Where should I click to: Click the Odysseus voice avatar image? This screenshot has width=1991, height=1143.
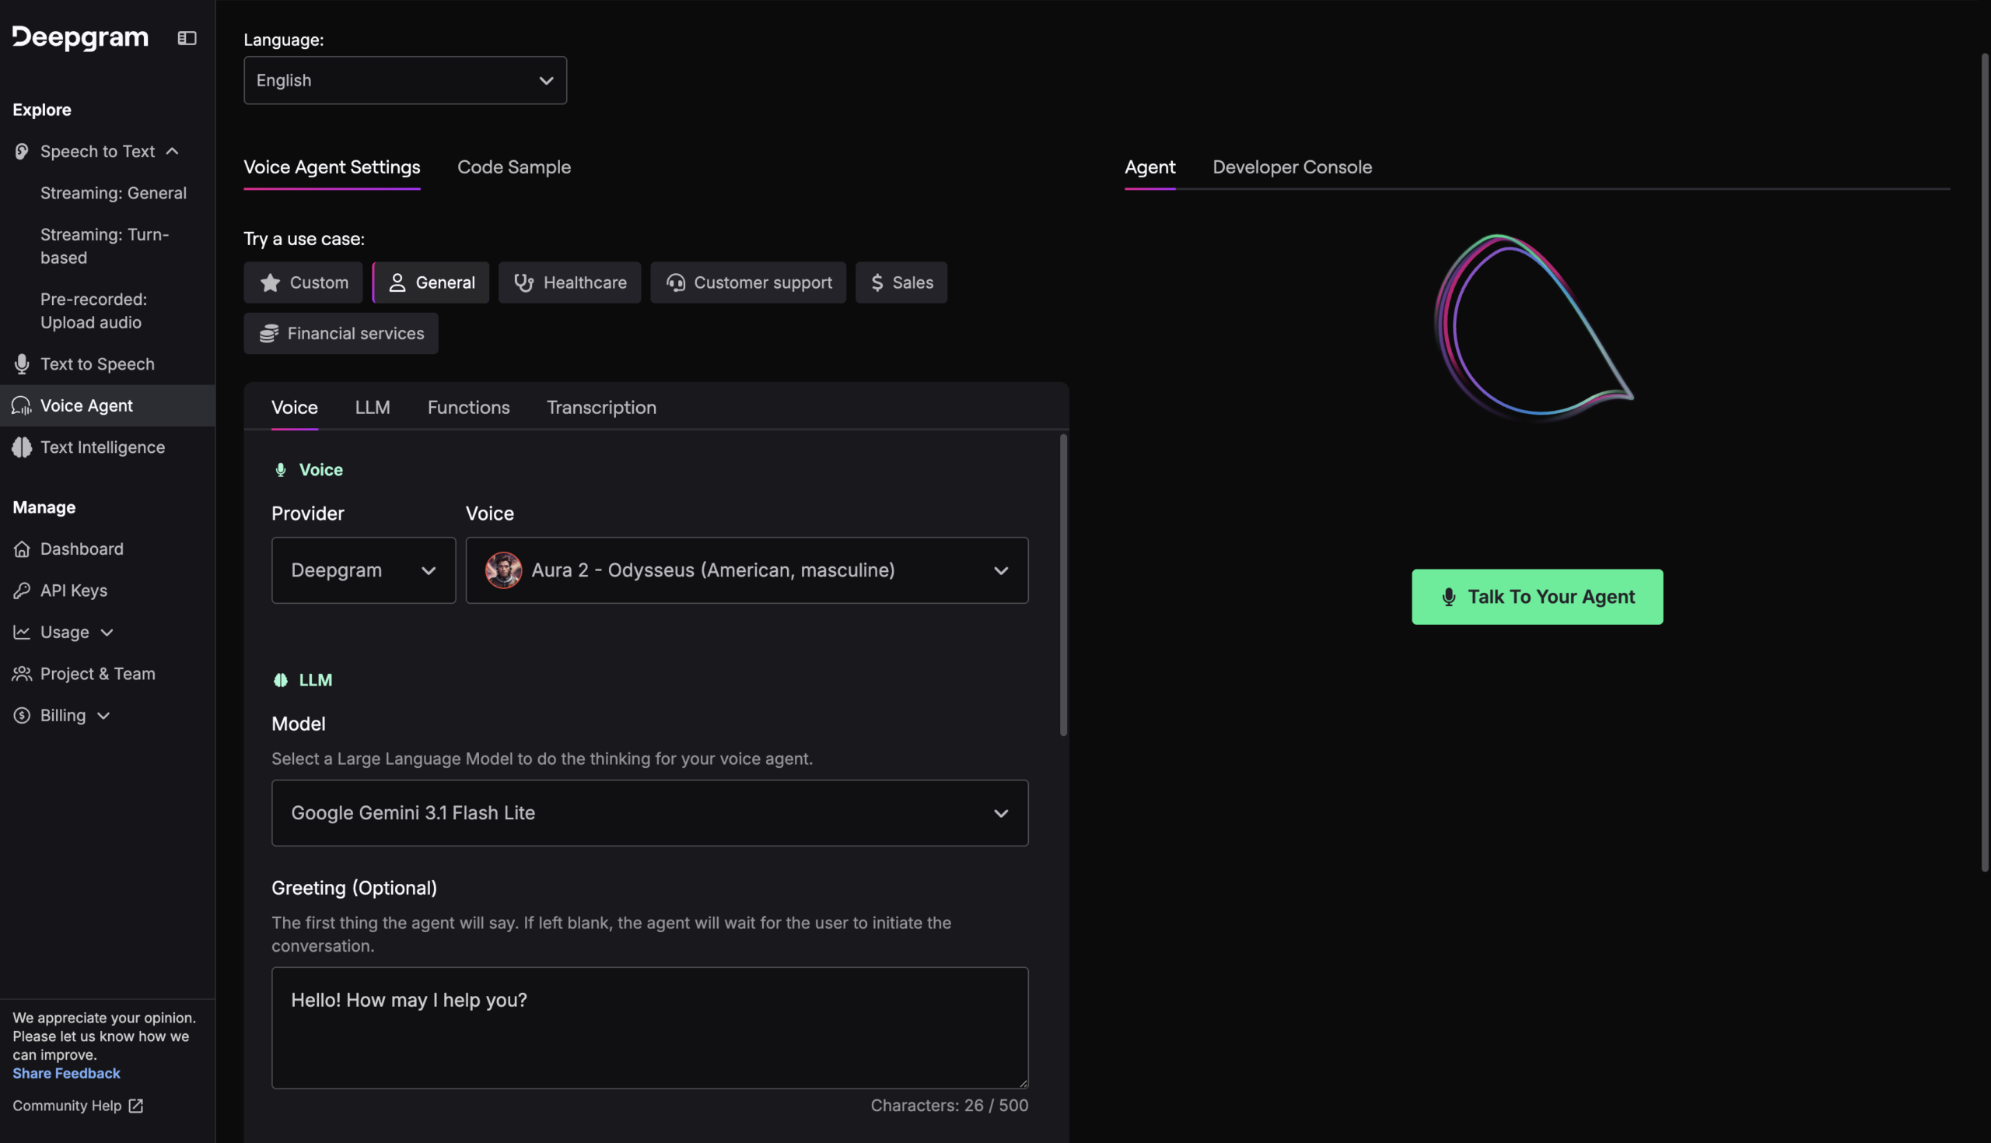coord(504,570)
